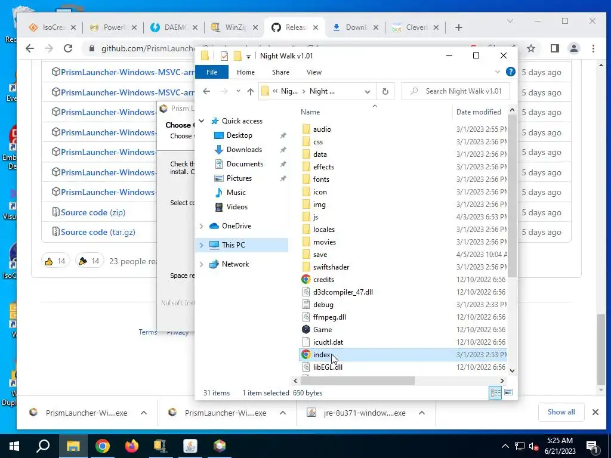Click the Windows Start button

(14, 446)
